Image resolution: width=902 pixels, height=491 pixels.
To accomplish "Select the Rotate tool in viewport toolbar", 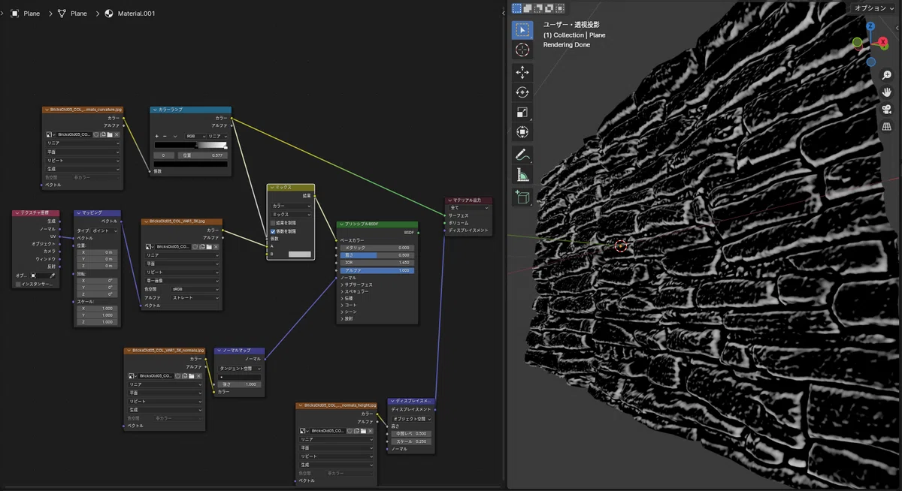I will pos(522,92).
